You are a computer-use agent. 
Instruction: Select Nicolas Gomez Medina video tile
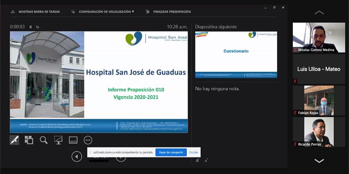319,37
